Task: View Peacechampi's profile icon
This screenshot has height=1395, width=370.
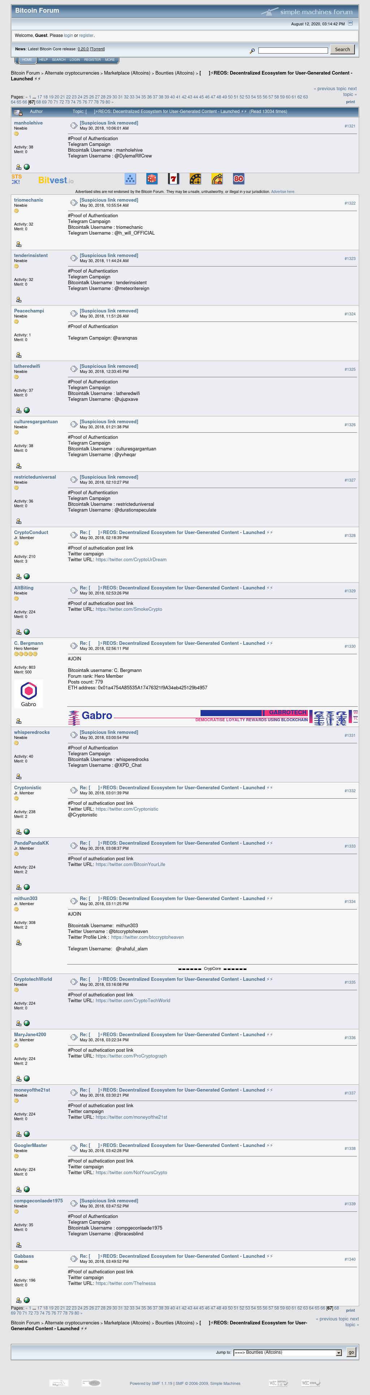Action: (x=18, y=355)
